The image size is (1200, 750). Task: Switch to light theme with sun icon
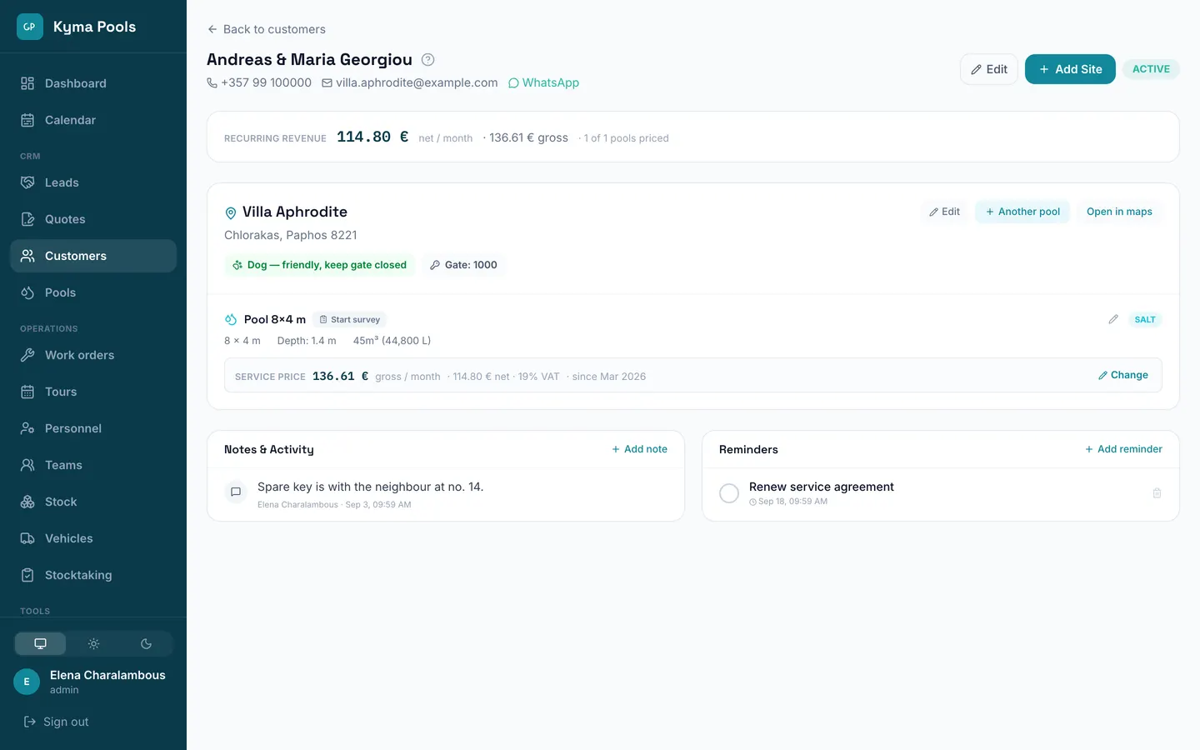(x=93, y=643)
